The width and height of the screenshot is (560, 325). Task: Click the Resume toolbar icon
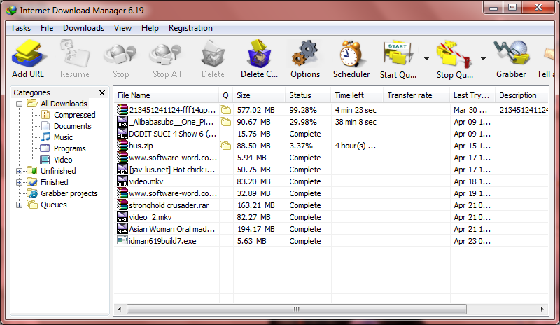(x=75, y=54)
